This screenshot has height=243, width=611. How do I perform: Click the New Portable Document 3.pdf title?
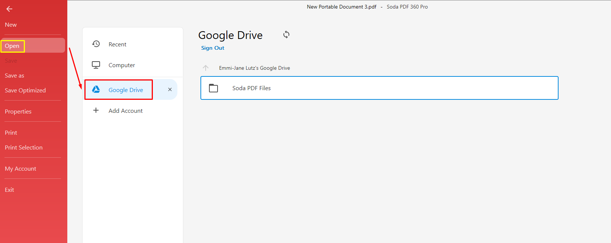[341, 7]
